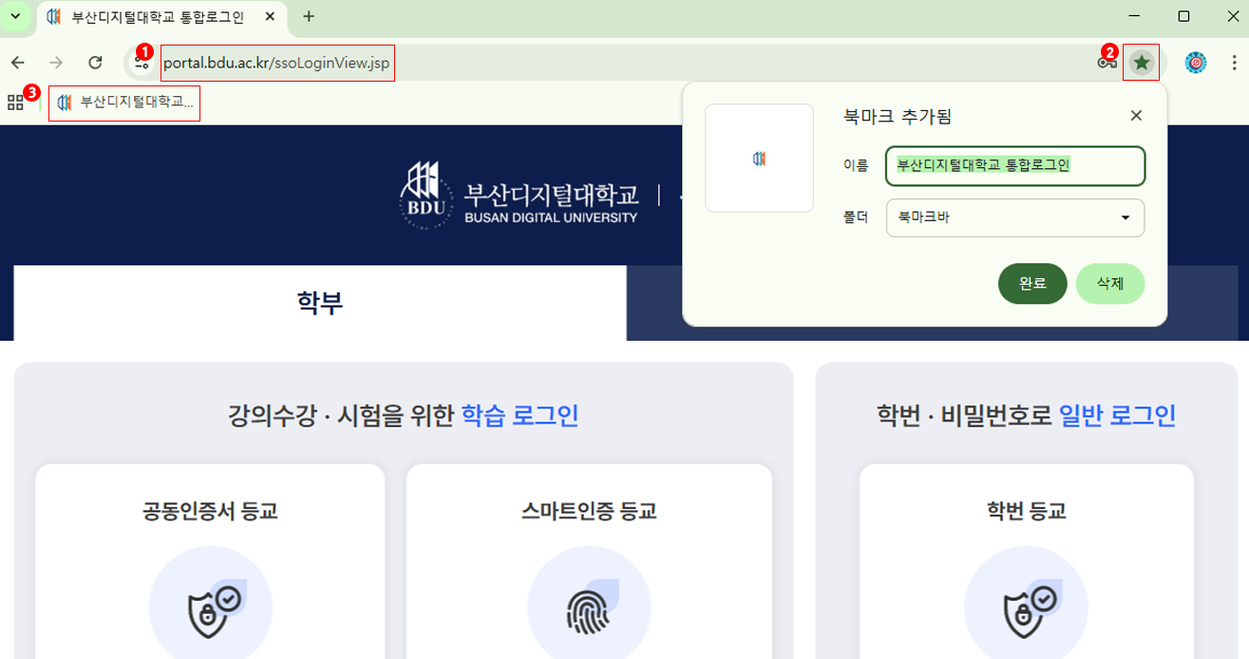
Task: Click the site information icon in address bar
Action: coord(142,63)
